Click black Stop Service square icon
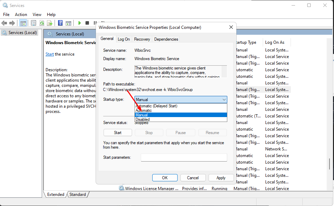Viewport: 334px width, 206px height. coord(87,23)
